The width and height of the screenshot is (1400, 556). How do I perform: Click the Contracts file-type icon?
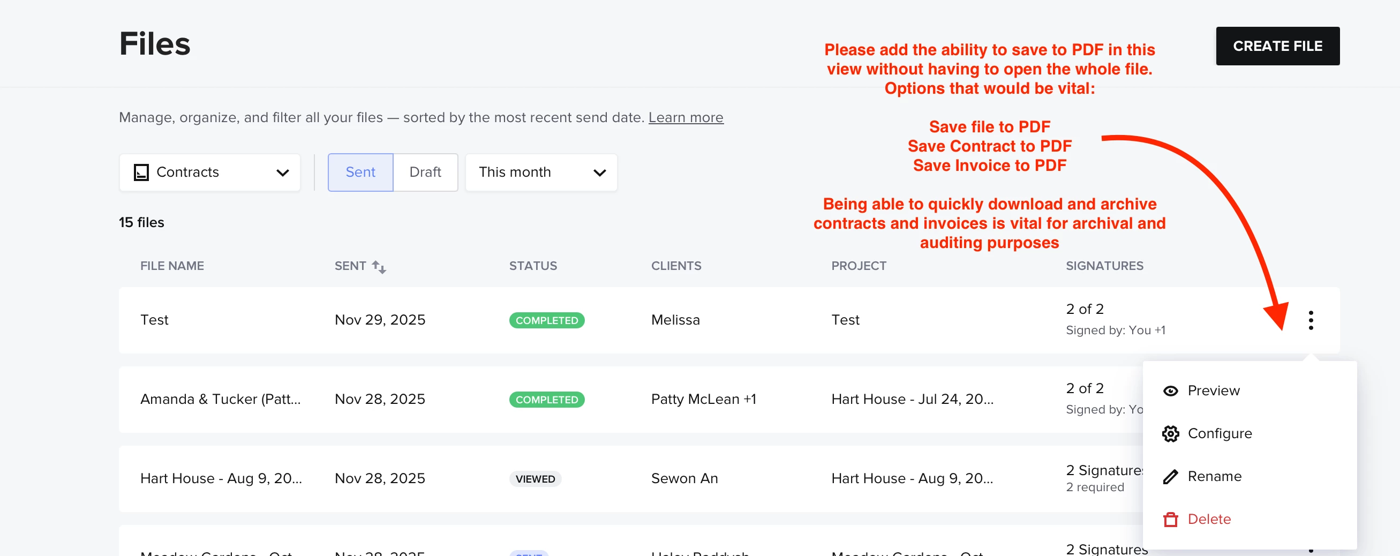[141, 172]
